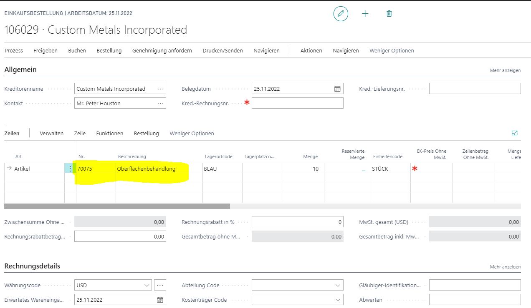Viewport: 531px width, 308px height.
Task: Click the Allgemein section header
Action: point(20,70)
